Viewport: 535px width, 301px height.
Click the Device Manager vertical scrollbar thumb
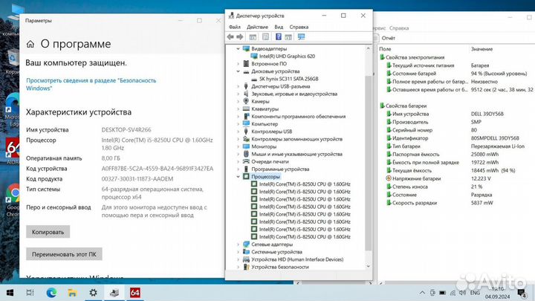click(368, 163)
